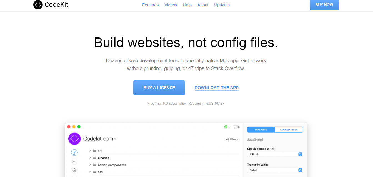This screenshot has height=177, width=373.
Task: Click the CodeKit logo icon in header
Action: tap(38, 5)
